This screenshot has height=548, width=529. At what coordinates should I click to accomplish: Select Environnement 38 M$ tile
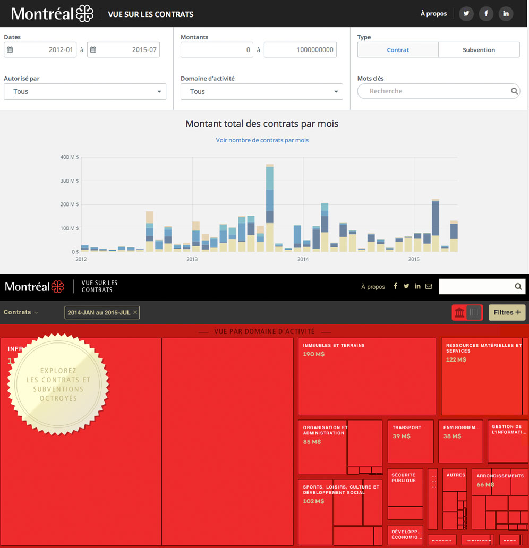tap(461, 441)
